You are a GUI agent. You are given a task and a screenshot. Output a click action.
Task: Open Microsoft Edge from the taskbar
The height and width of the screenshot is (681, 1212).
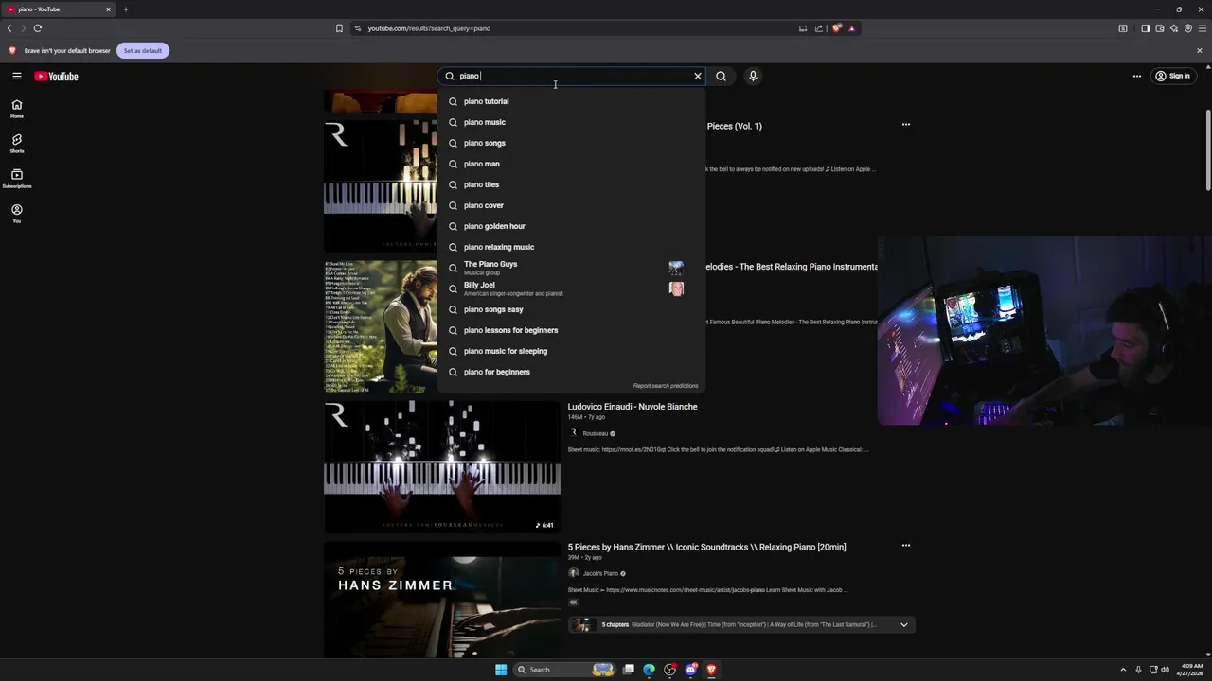[649, 670]
